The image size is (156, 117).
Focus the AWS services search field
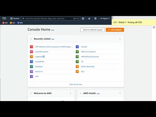50,19
